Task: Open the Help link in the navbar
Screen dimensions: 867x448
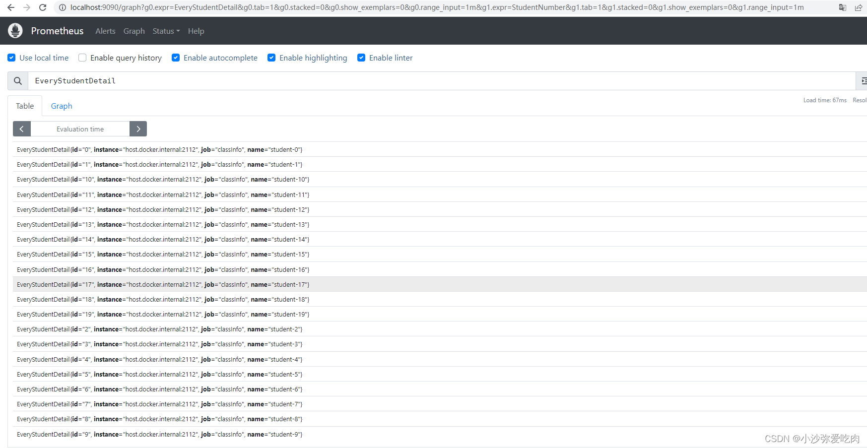Action: pos(196,31)
